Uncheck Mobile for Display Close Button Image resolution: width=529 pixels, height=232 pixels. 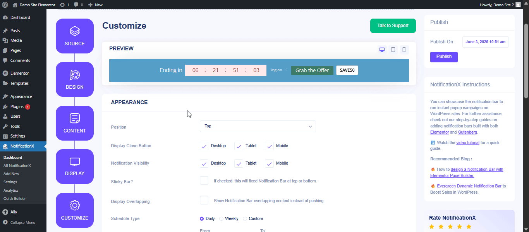coord(269,146)
